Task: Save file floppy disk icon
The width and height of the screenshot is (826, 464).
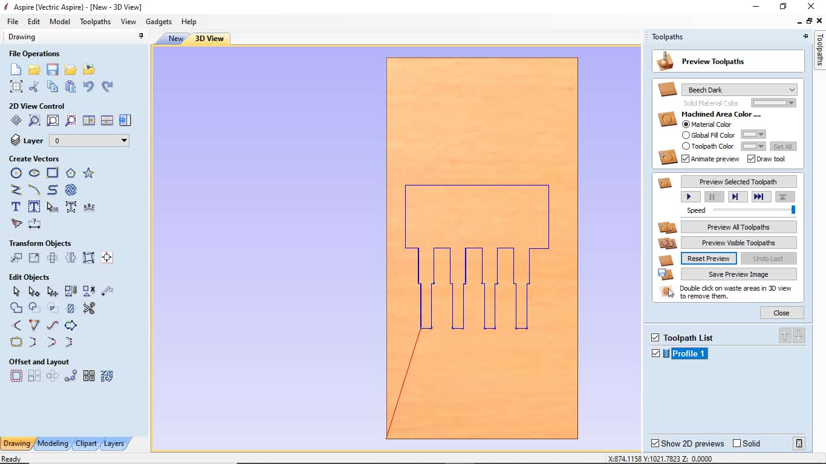Action: pos(53,69)
